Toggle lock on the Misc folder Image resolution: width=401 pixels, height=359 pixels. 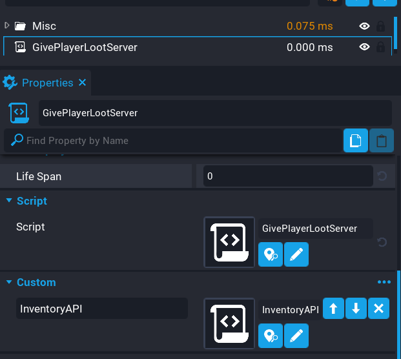tap(381, 26)
